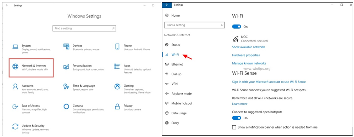Click the Network & Internet globe icon
The height and width of the screenshot is (137, 354).
(x=15, y=67)
